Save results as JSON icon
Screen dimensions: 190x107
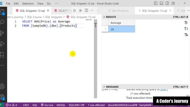[186, 29]
